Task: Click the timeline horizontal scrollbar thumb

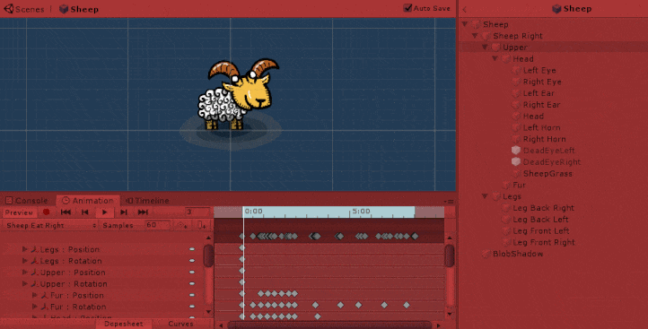Action: coord(329,325)
